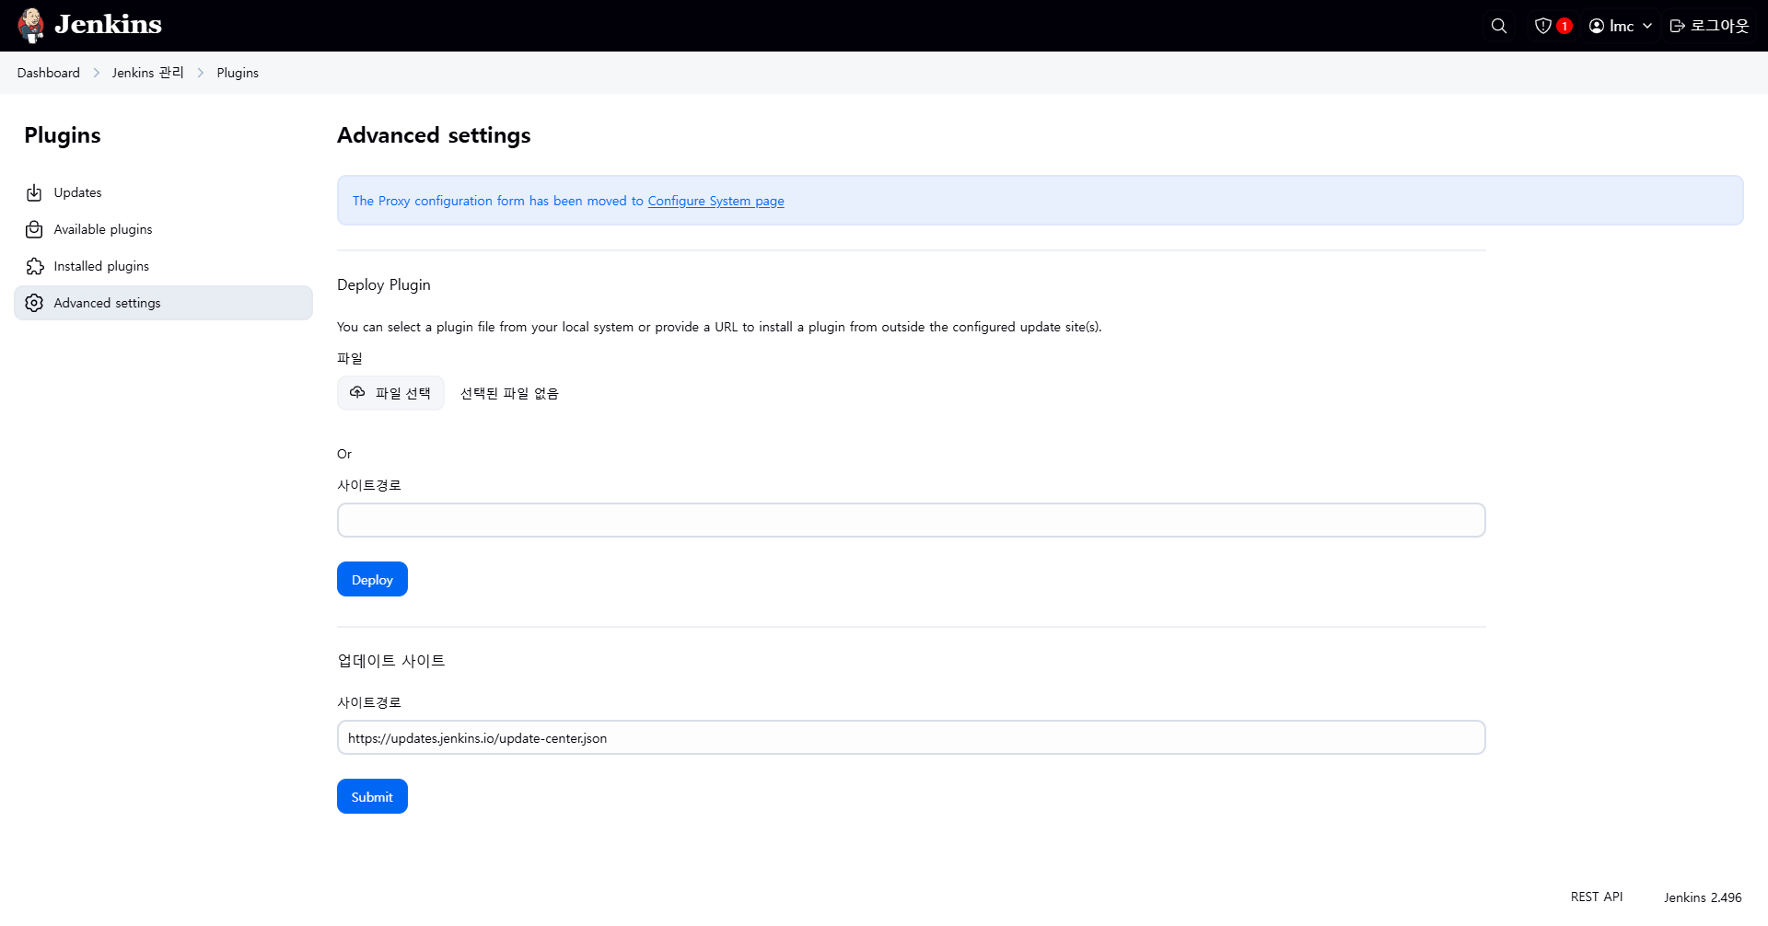Expand chevron after Dashboard breadcrumb
Viewport: 1768px width, 926px height.
coord(96,73)
